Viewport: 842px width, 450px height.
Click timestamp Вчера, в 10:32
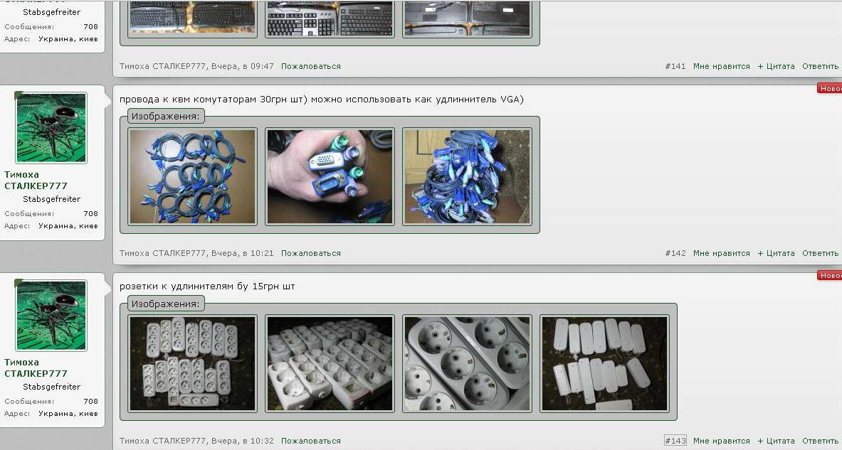[243, 441]
